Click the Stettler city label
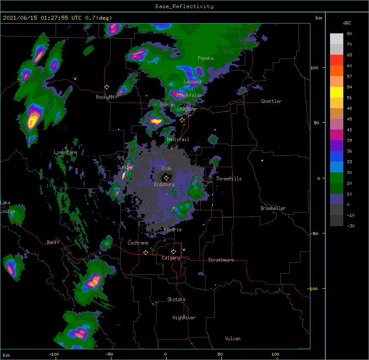 271,101
